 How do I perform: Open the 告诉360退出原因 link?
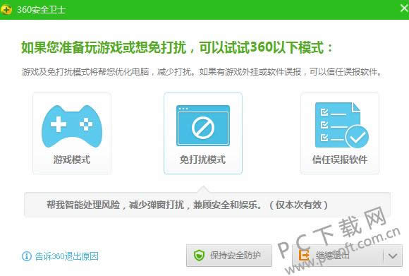point(67,256)
